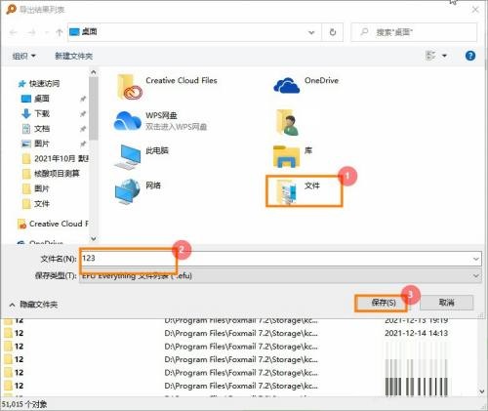Select 桌面 in the sidebar

coord(35,99)
